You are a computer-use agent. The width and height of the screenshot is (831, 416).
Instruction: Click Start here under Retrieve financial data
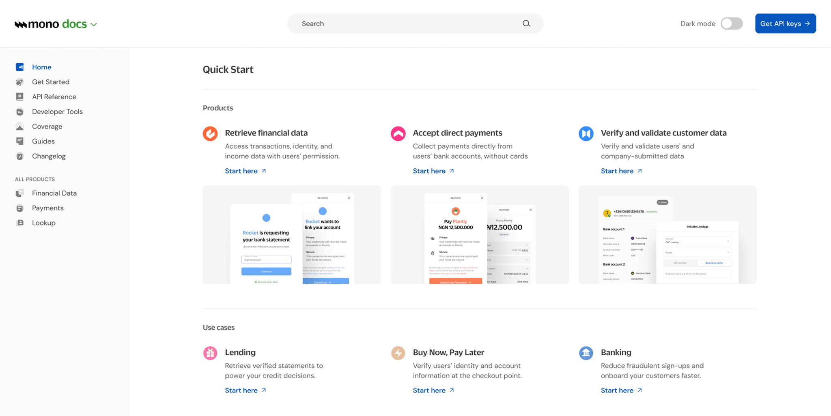(242, 171)
